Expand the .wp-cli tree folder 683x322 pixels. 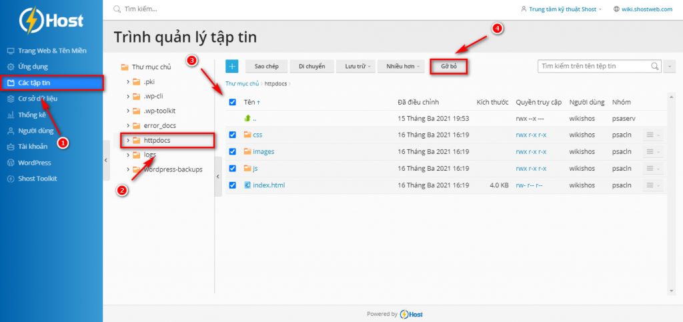point(128,96)
